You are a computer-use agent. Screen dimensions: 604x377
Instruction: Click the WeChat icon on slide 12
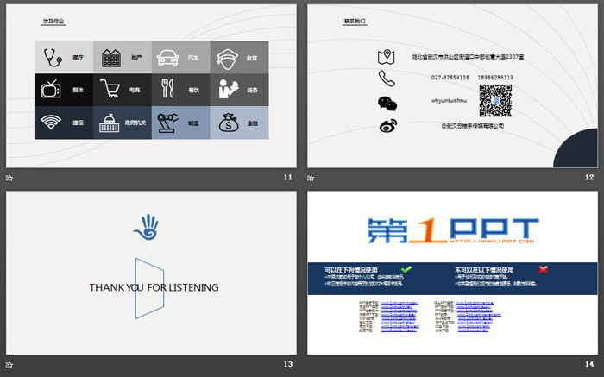pyautogui.click(x=387, y=103)
